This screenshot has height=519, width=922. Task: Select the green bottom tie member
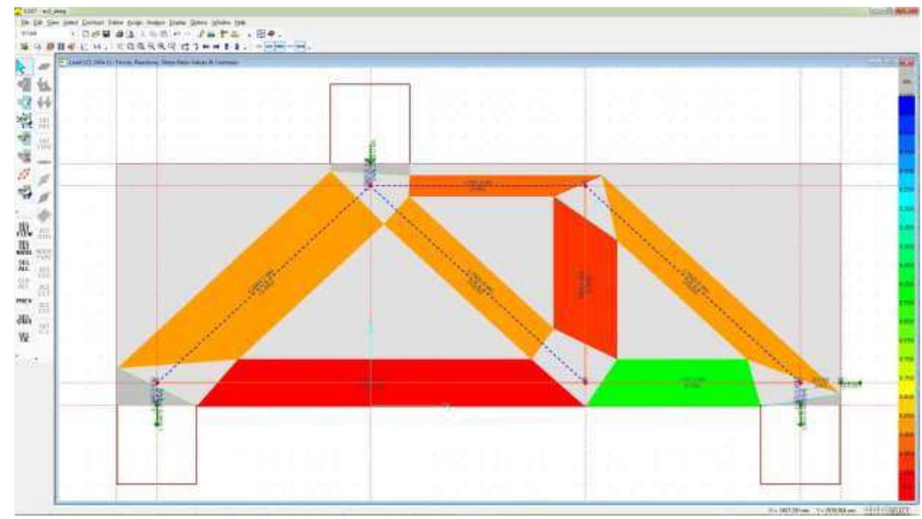(x=673, y=383)
